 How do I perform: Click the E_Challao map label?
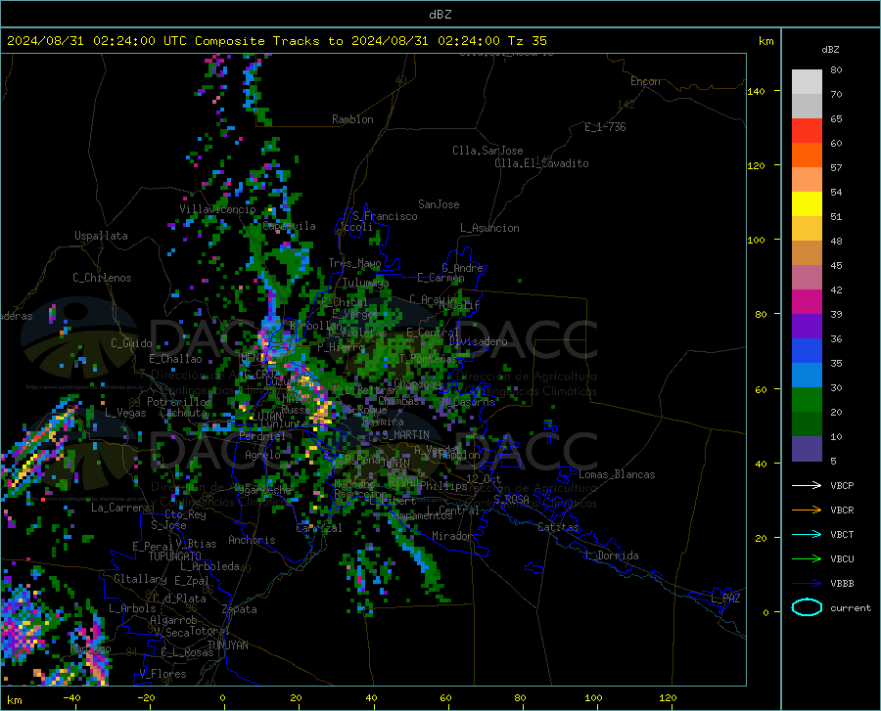175,359
